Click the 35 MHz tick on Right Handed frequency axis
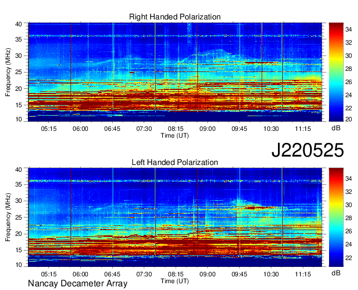Viewport: 358px width, 290px height. point(18,39)
